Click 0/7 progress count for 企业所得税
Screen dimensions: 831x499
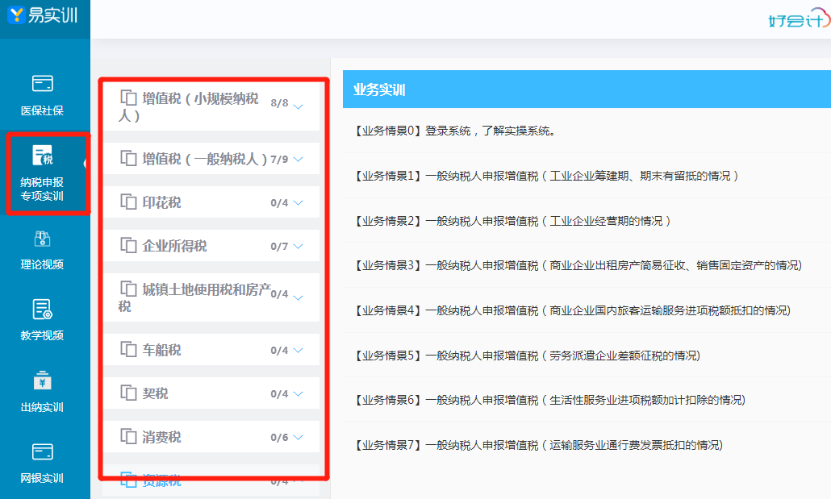[279, 247]
